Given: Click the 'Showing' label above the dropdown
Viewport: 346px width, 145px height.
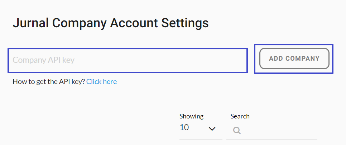Looking at the screenshot, I should pos(191,116).
